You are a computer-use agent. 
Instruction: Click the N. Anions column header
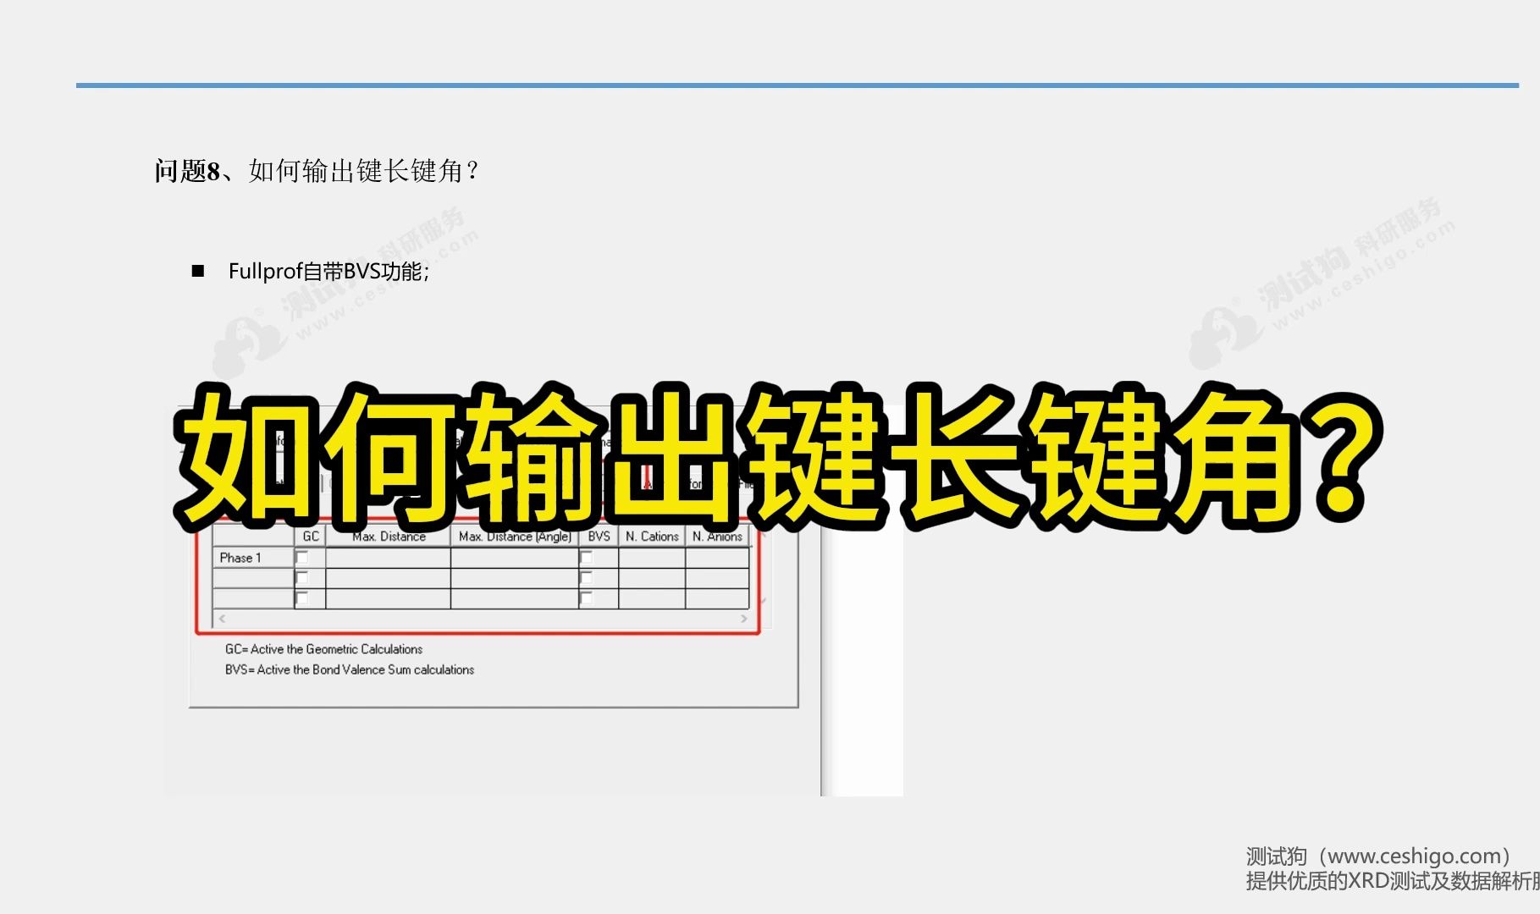(x=717, y=537)
